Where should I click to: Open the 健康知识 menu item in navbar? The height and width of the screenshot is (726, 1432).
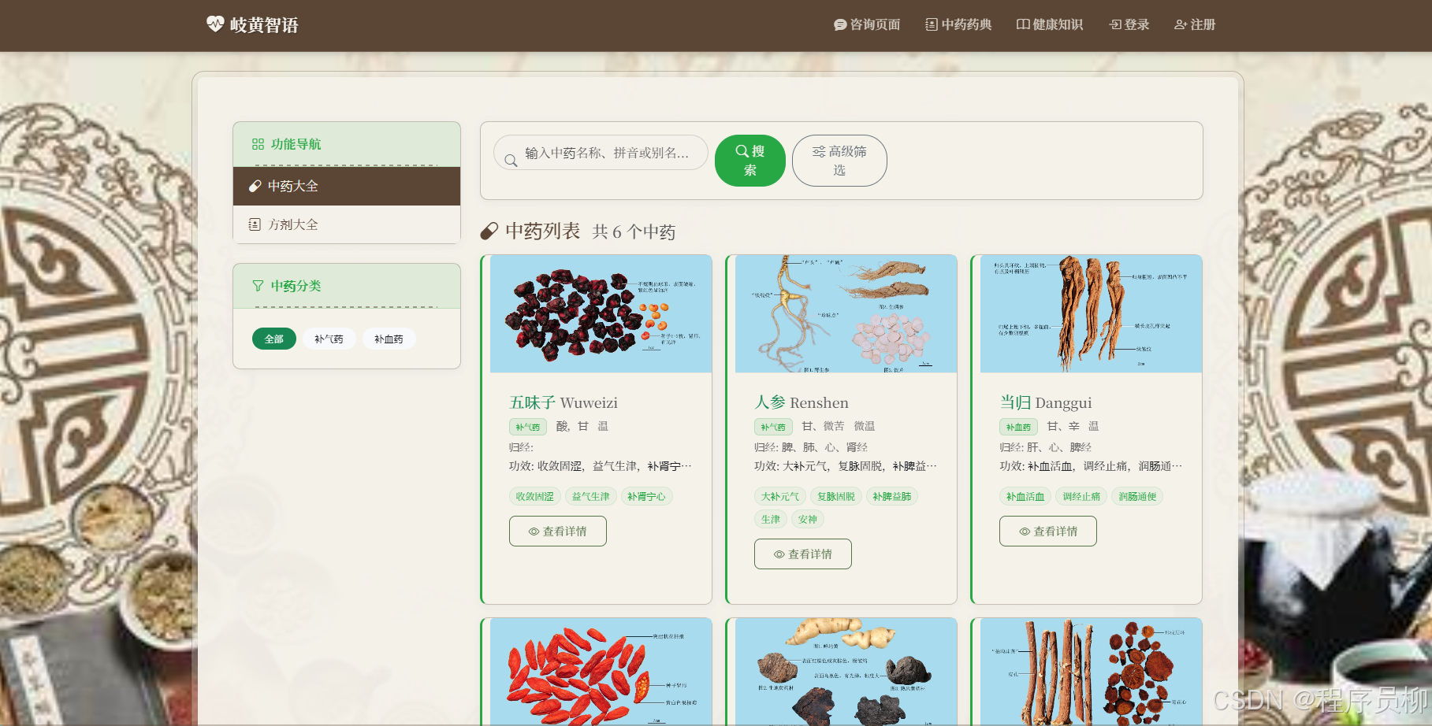tap(1049, 24)
